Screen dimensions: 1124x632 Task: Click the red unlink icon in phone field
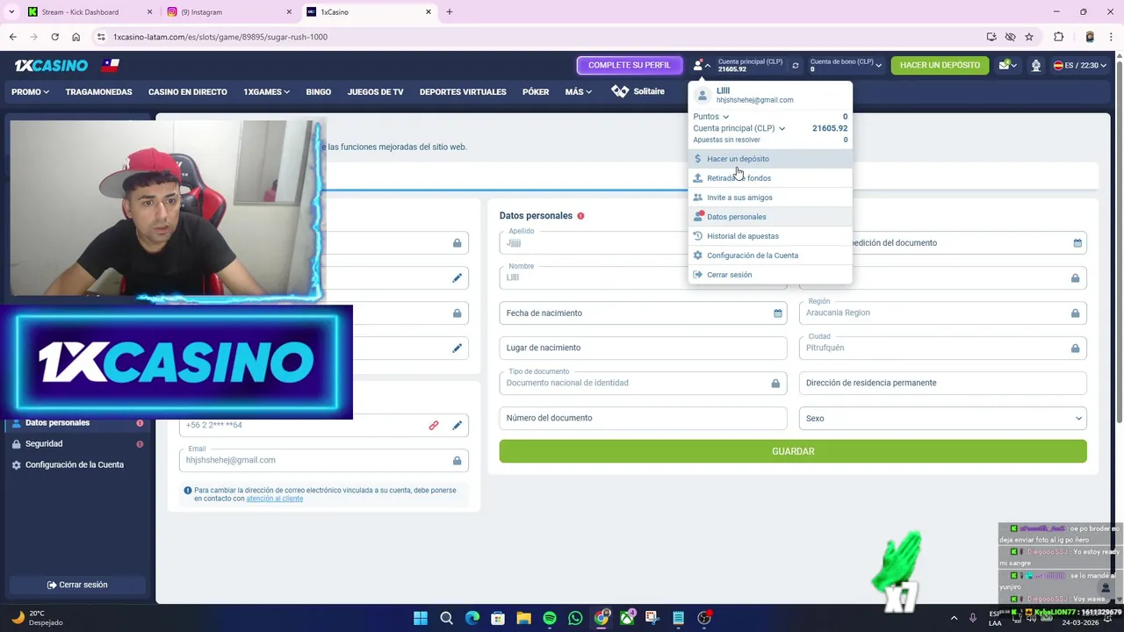point(434,425)
